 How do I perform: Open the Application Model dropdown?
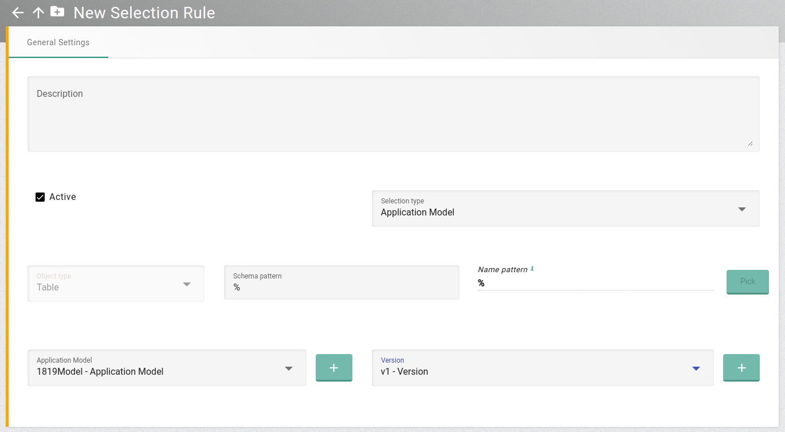pyautogui.click(x=288, y=368)
